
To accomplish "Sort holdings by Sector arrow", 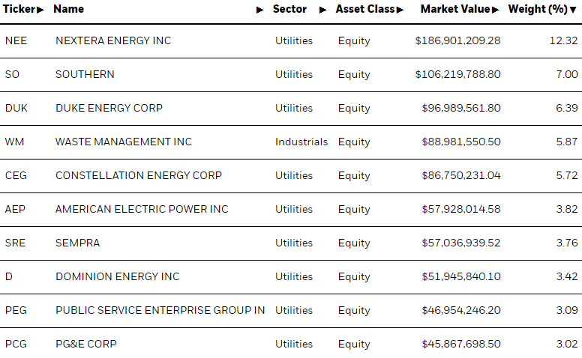I will pos(323,10).
